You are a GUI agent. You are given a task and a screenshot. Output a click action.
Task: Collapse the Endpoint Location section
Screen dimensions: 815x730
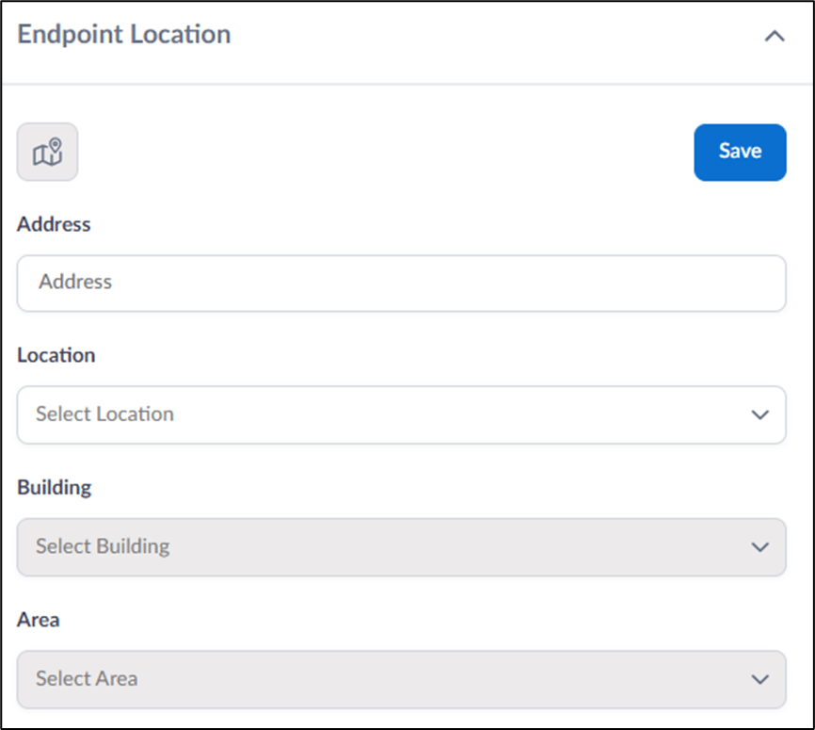[x=775, y=36]
